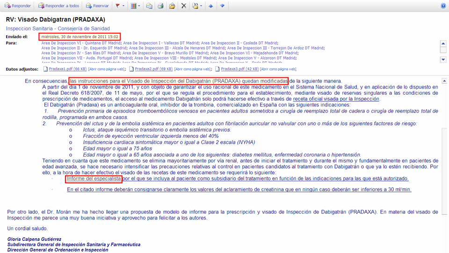The image size is (449, 253).
Task: Open the categories dropdown arrow
Action: click(139, 6)
